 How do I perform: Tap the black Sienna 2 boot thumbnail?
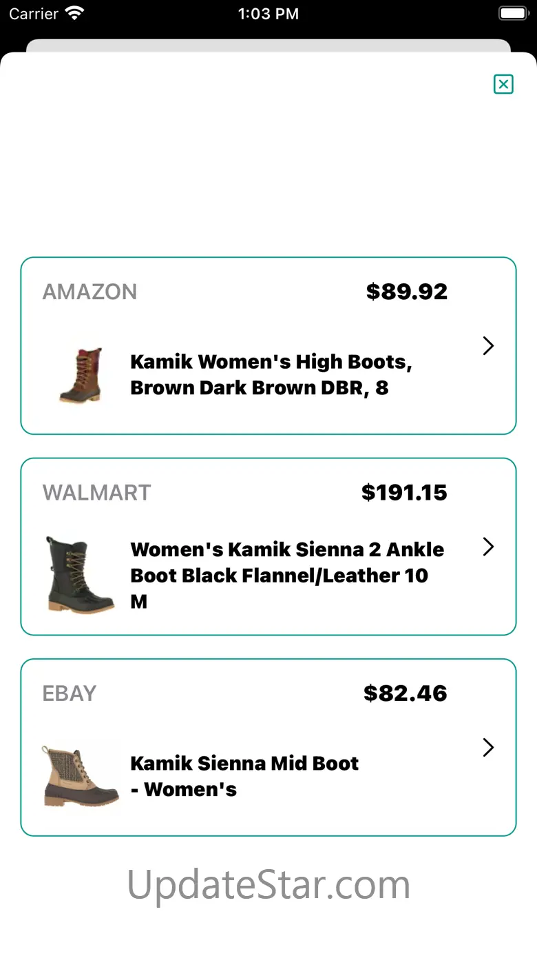point(79,575)
